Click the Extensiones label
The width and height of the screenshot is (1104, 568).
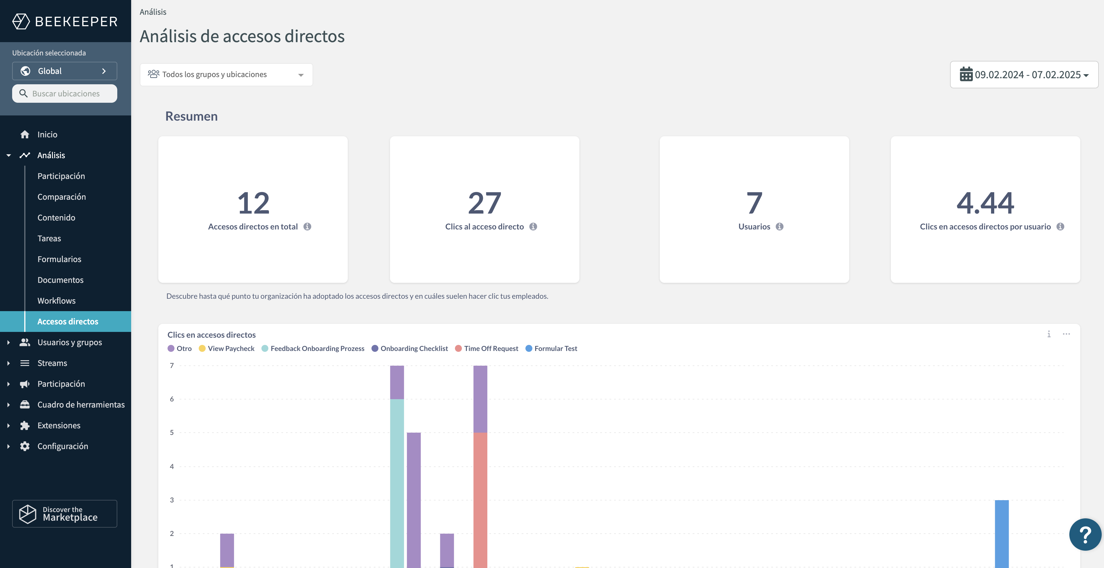[59, 425]
